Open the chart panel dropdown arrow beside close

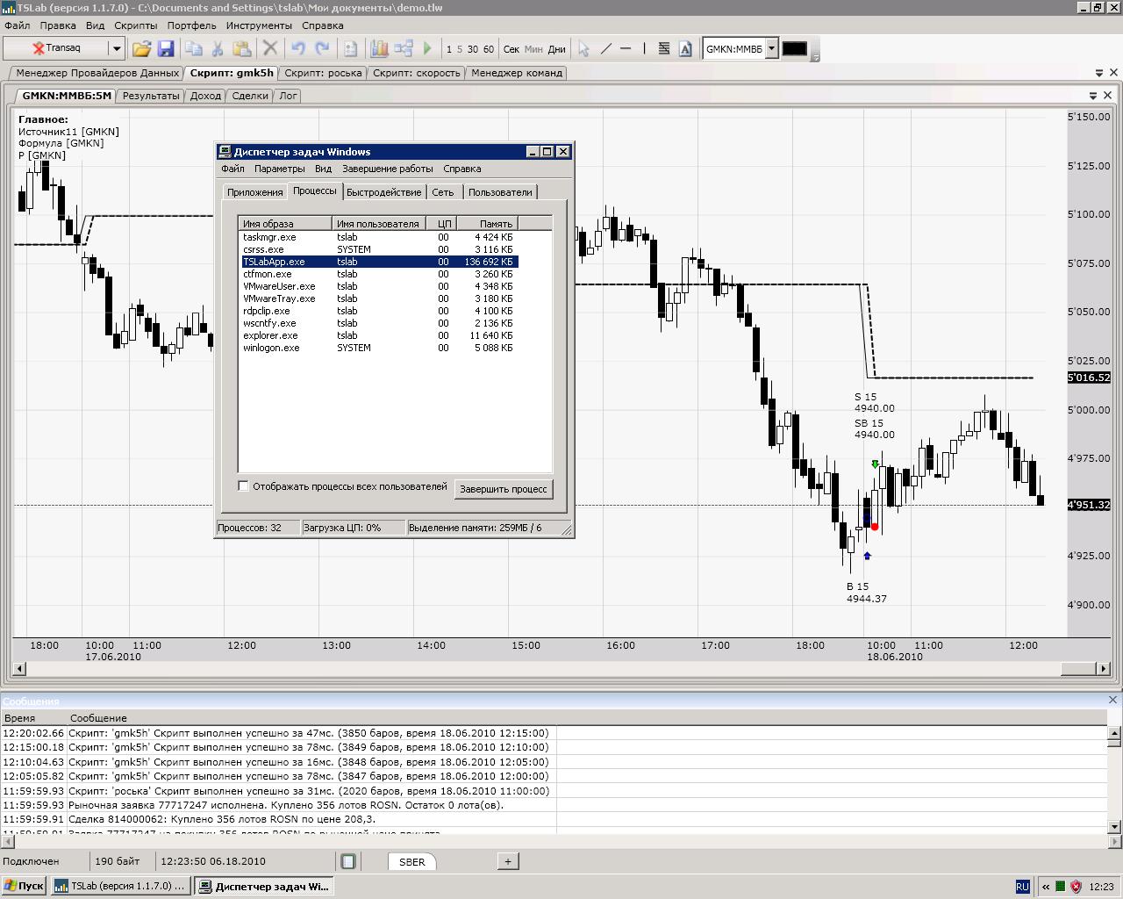tap(1093, 96)
